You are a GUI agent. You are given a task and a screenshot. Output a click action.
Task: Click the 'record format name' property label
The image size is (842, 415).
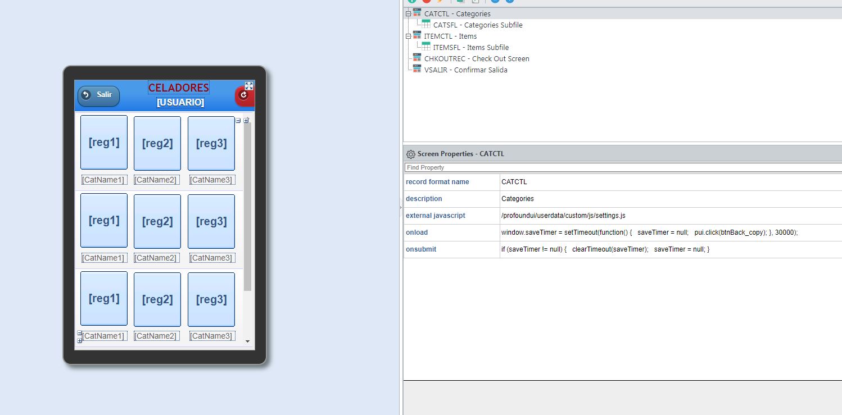pyautogui.click(x=437, y=182)
